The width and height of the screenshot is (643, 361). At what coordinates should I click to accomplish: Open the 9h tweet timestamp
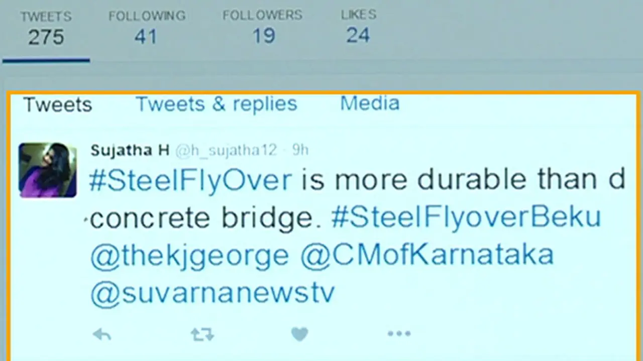[x=300, y=150]
